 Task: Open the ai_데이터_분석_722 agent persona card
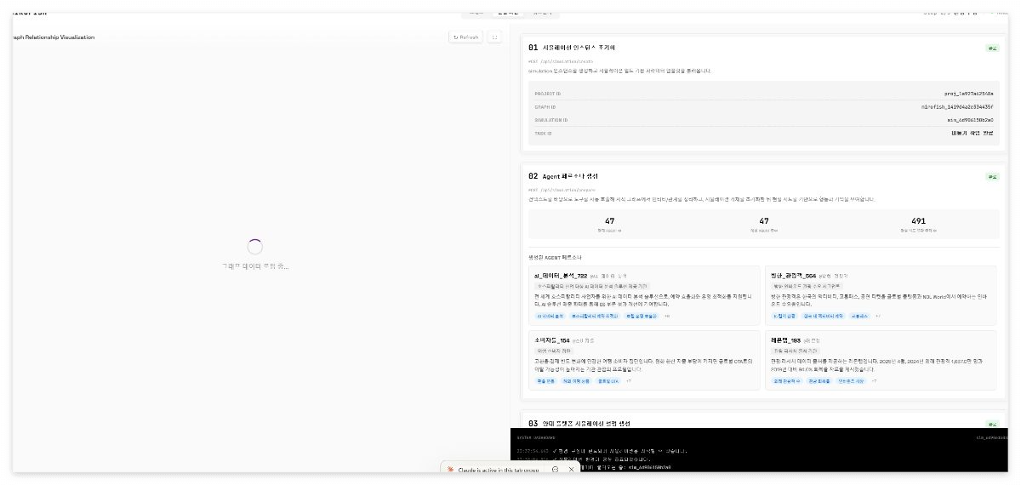click(643, 294)
